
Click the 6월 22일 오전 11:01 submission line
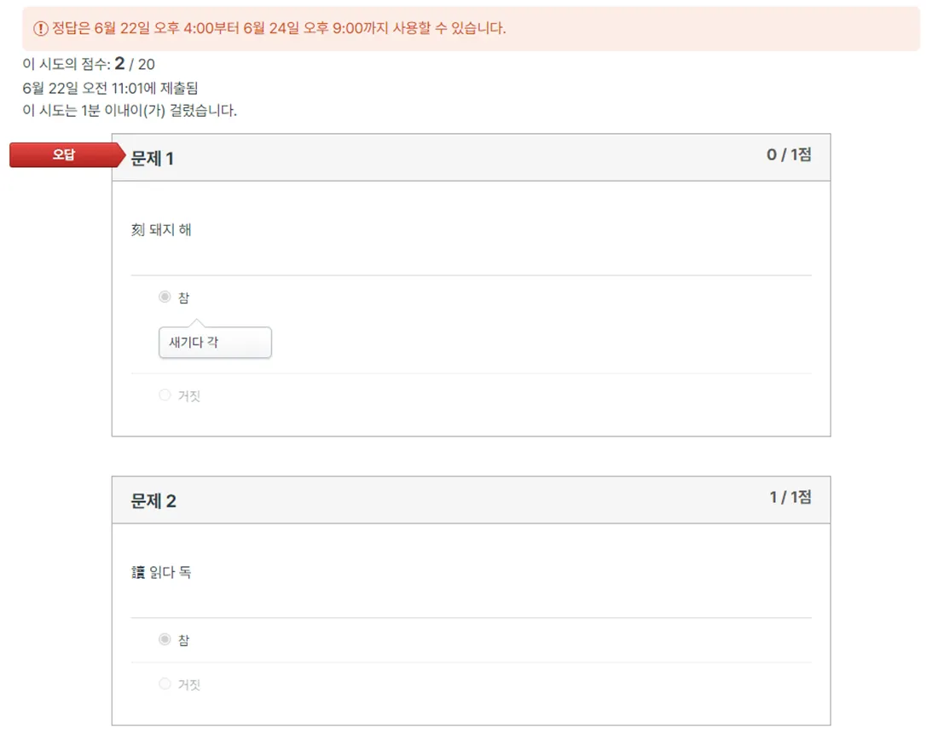pos(111,88)
